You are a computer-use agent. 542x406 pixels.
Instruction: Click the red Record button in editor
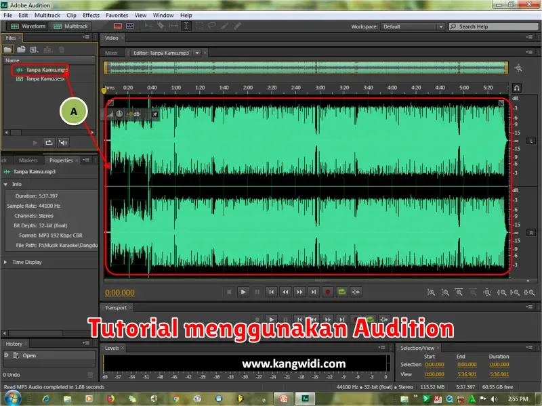coord(328,292)
